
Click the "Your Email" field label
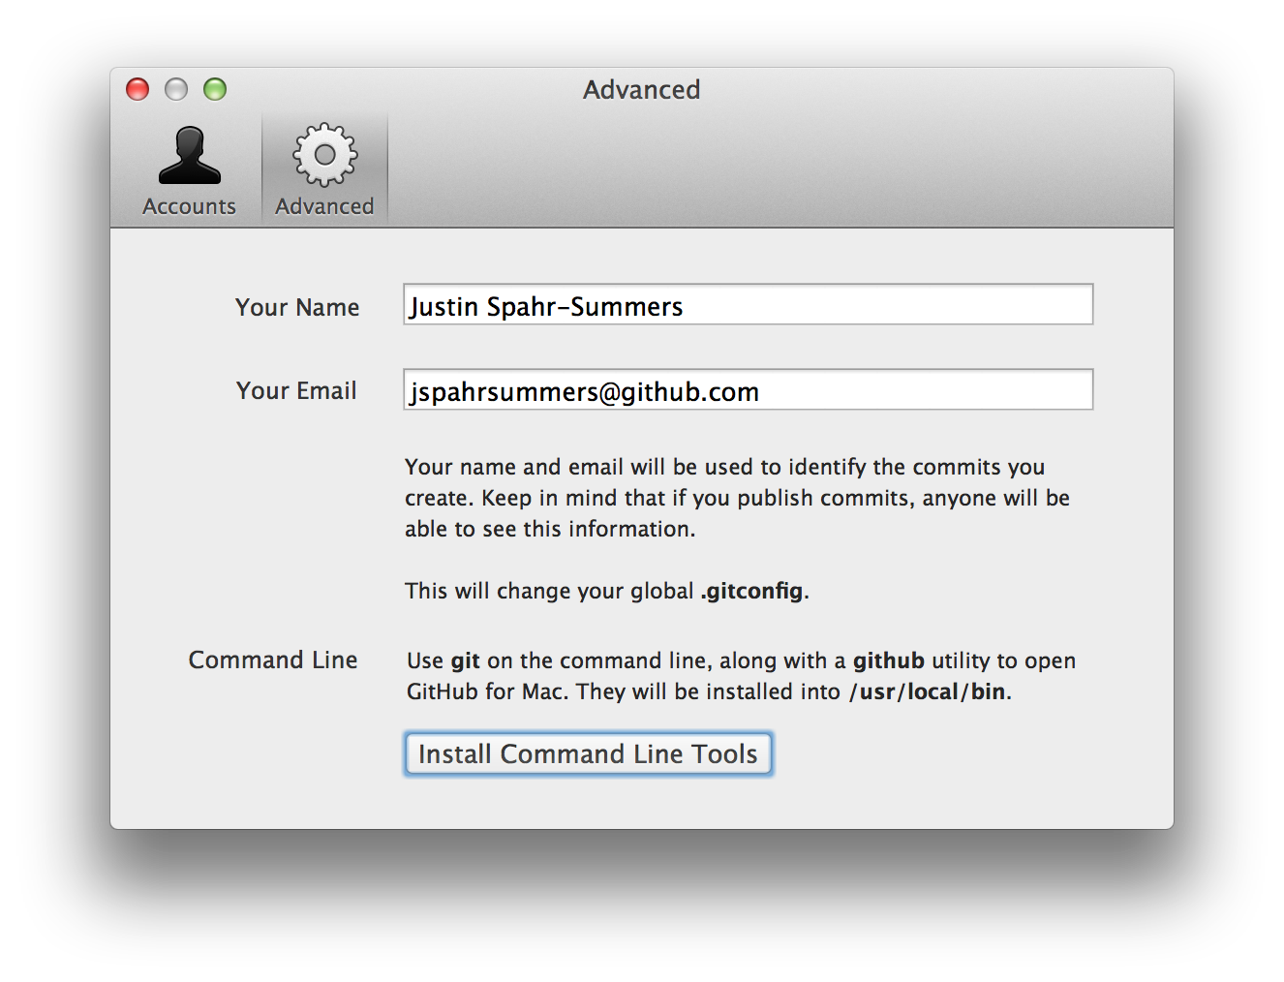296,390
